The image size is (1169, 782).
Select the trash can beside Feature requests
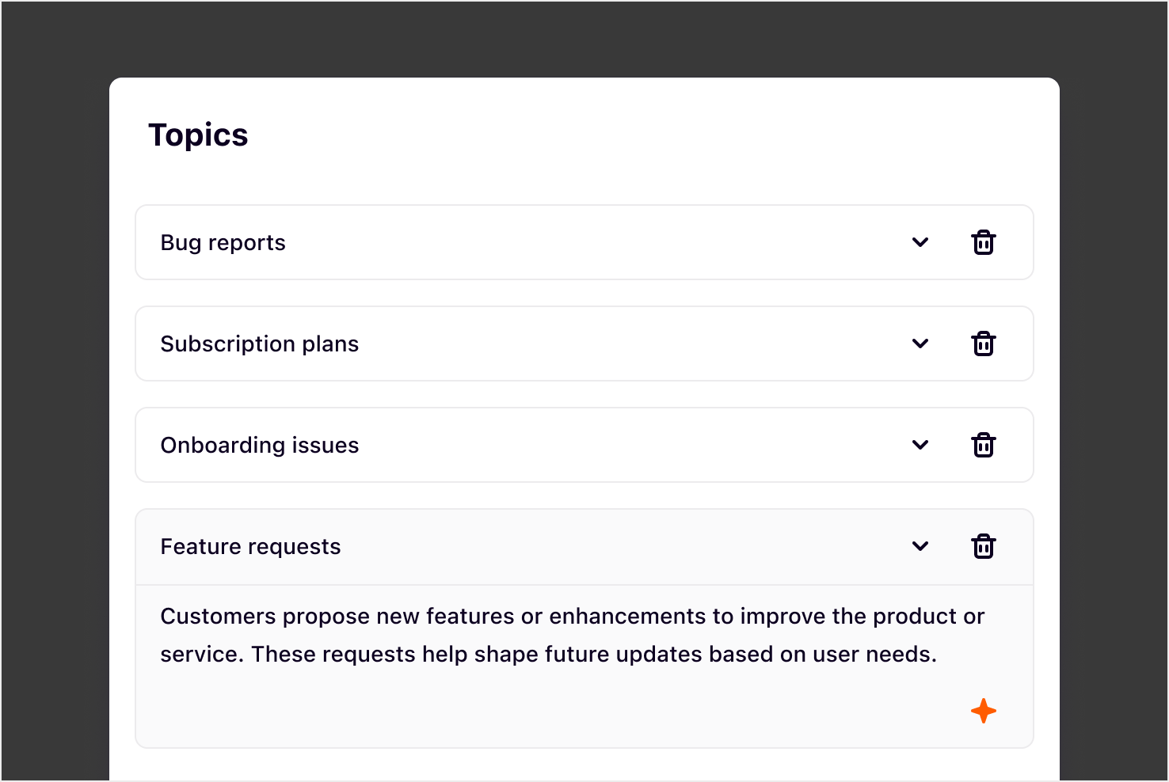click(983, 546)
